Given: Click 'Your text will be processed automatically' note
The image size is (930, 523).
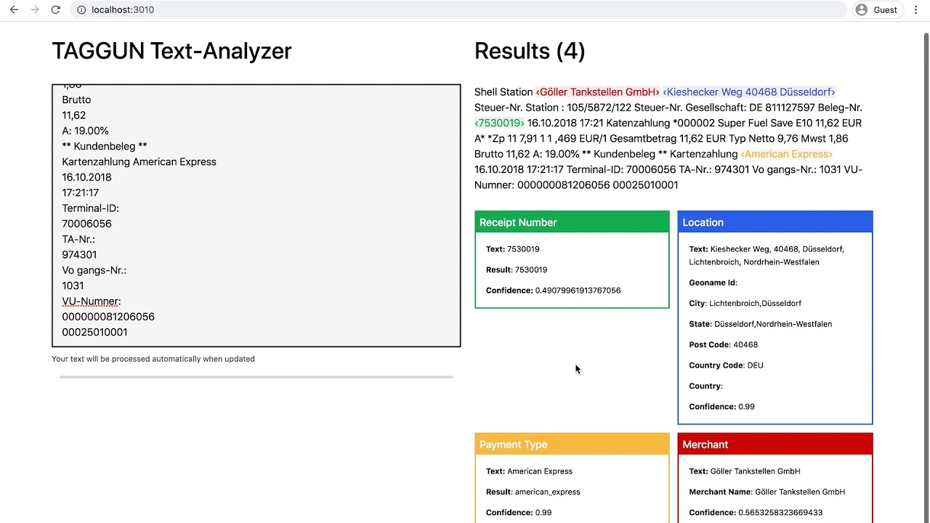Looking at the screenshot, I should (x=153, y=359).
